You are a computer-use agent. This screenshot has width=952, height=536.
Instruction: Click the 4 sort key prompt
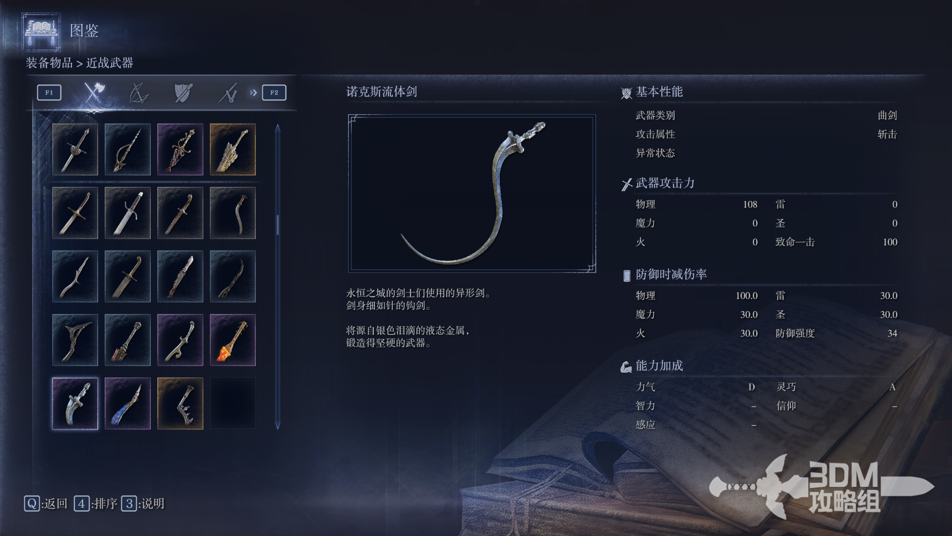click(96, 504)
